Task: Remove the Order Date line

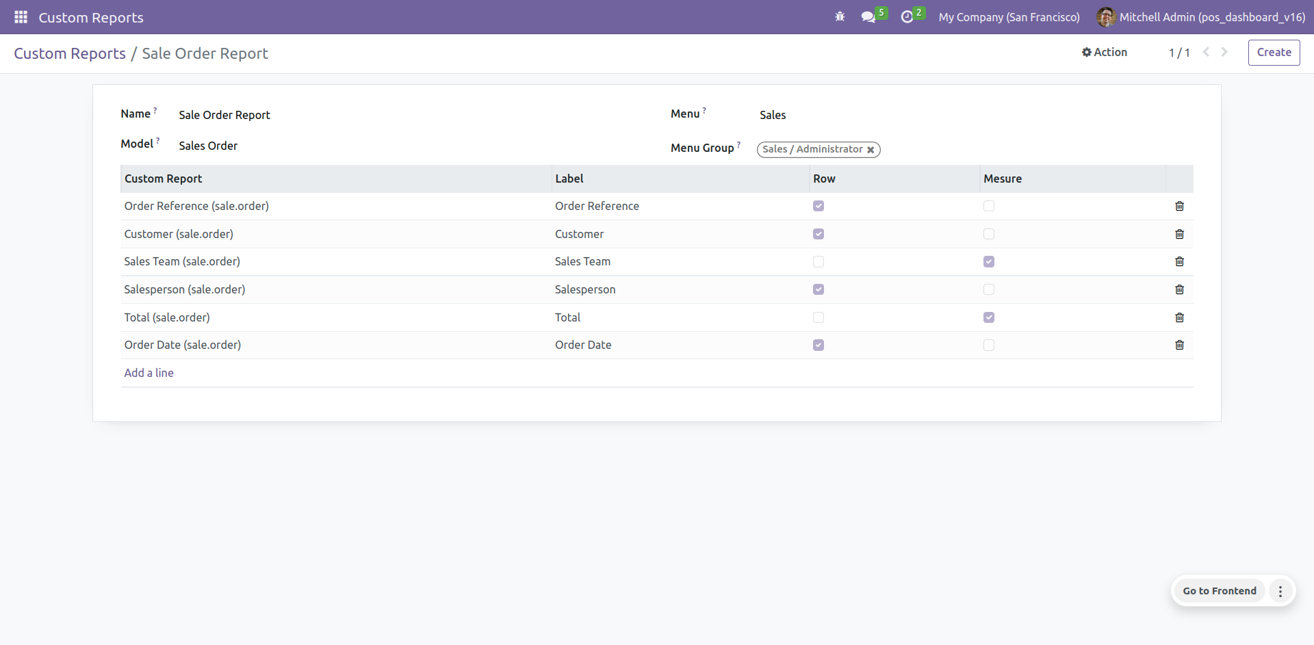Action: coord(1179,345)
